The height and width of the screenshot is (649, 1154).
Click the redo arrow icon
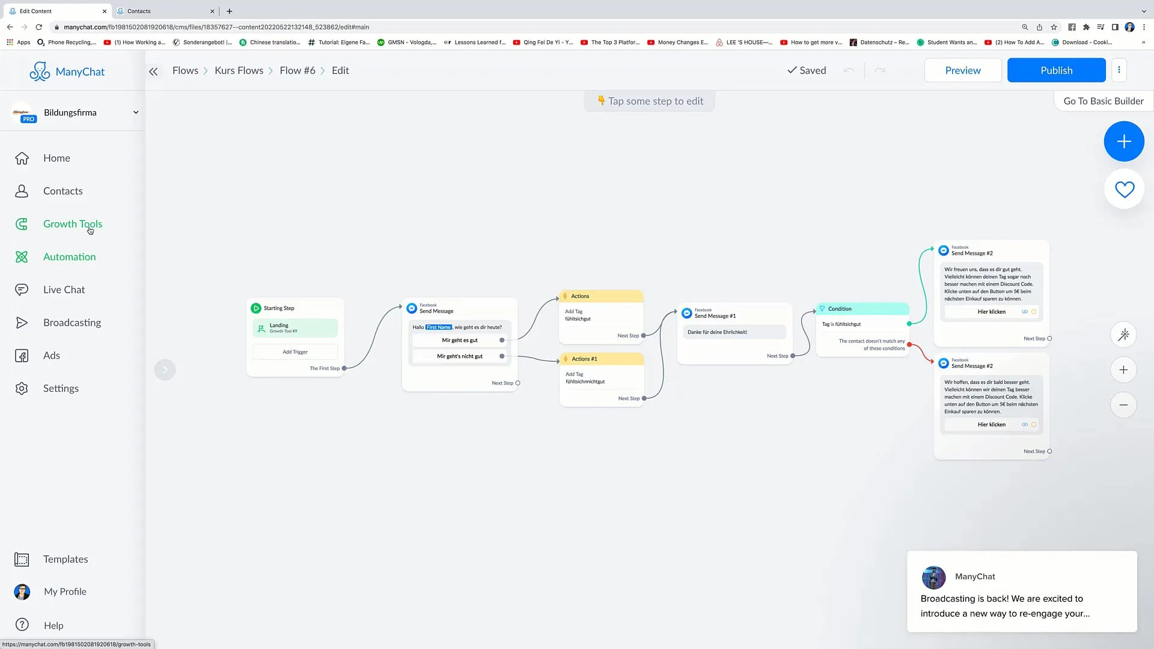coord(880,70)
